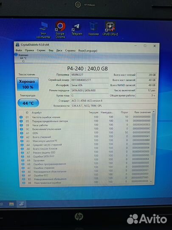Maximize the CrystalDiskInfo window
Screen dimensions: 172x230
tap(145, 46)
